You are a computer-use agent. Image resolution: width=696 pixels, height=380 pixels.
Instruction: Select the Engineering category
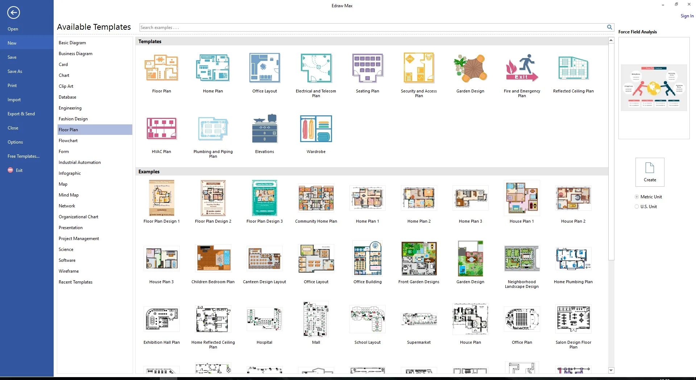tap(95, 108)
